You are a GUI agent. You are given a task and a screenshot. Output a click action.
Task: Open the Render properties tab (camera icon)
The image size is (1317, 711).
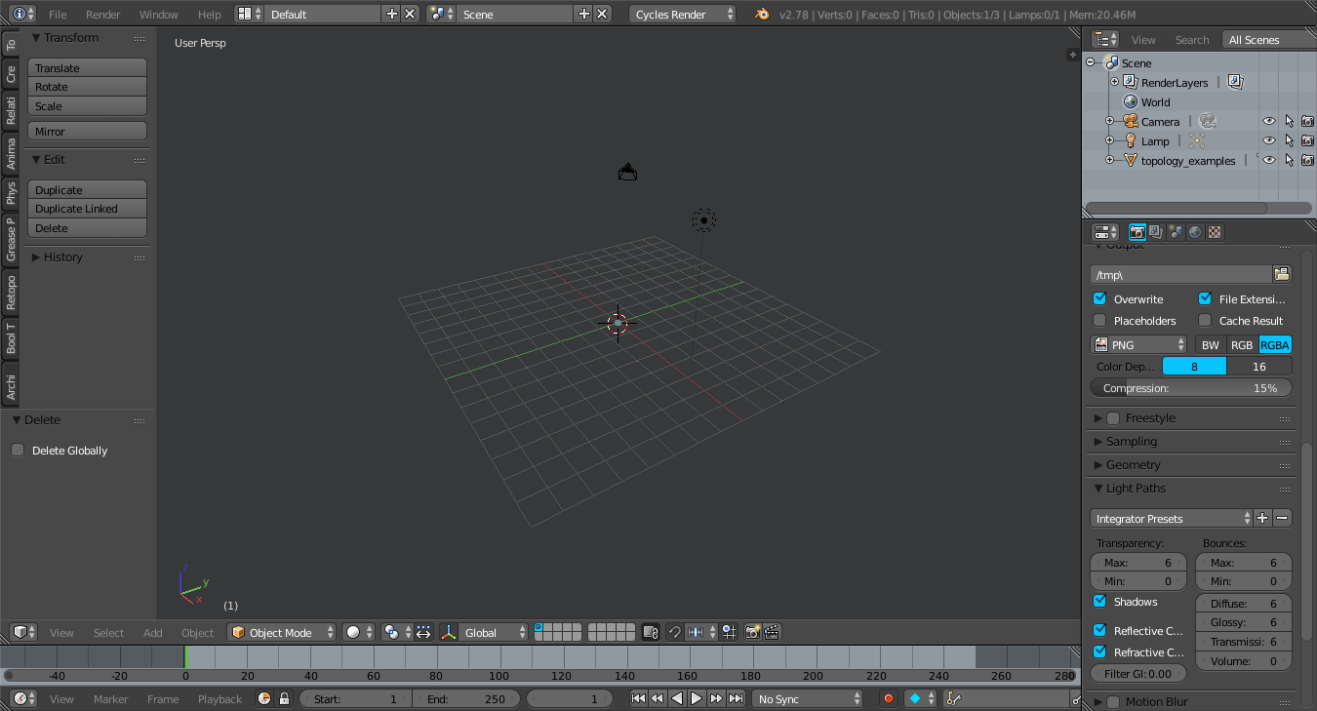(1137, 231)
